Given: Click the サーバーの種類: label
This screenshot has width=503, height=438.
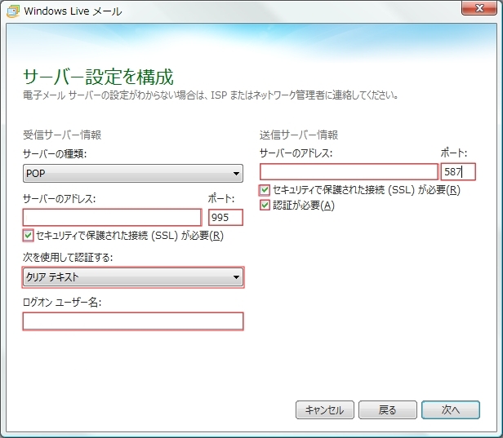Looking at the screenshot, I should click(55, 154).
